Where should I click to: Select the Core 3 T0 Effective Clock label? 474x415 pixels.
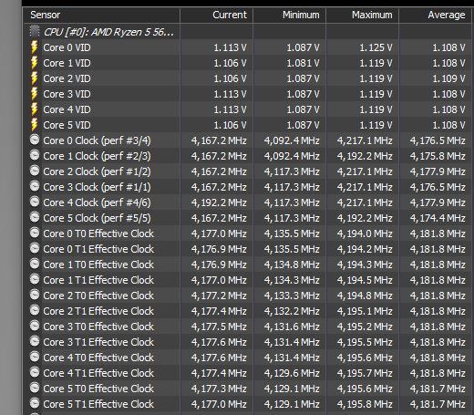[x=98, y=327]
